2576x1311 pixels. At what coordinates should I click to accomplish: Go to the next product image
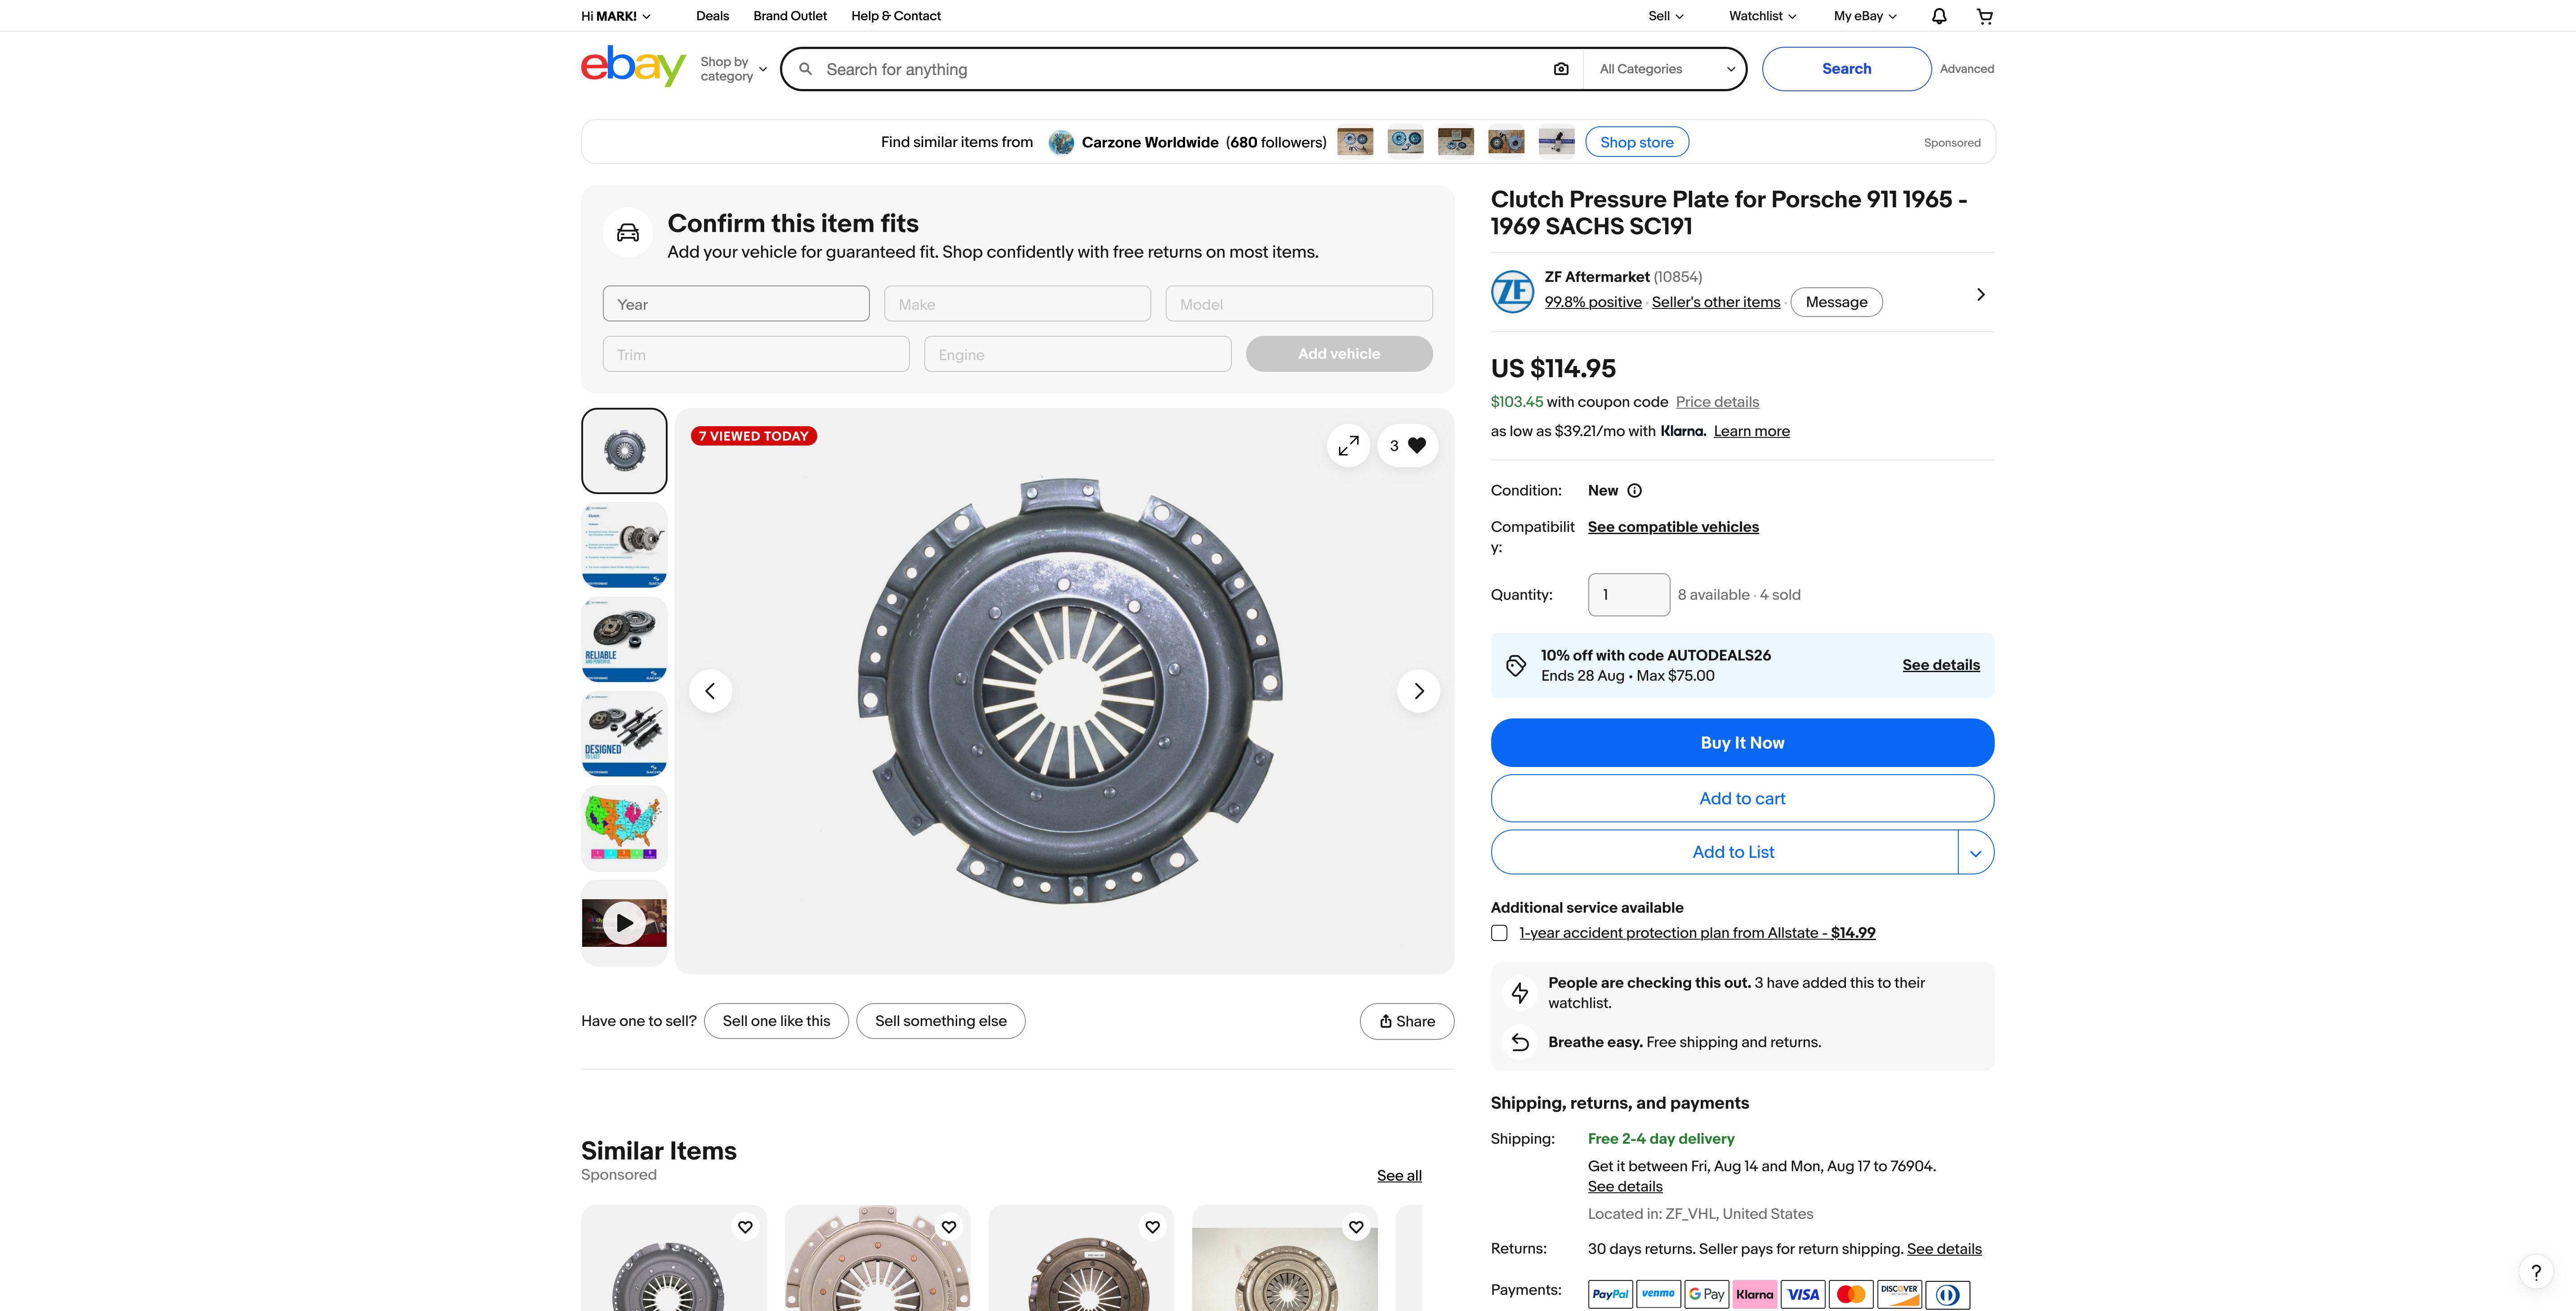[x=1418, y=691]
